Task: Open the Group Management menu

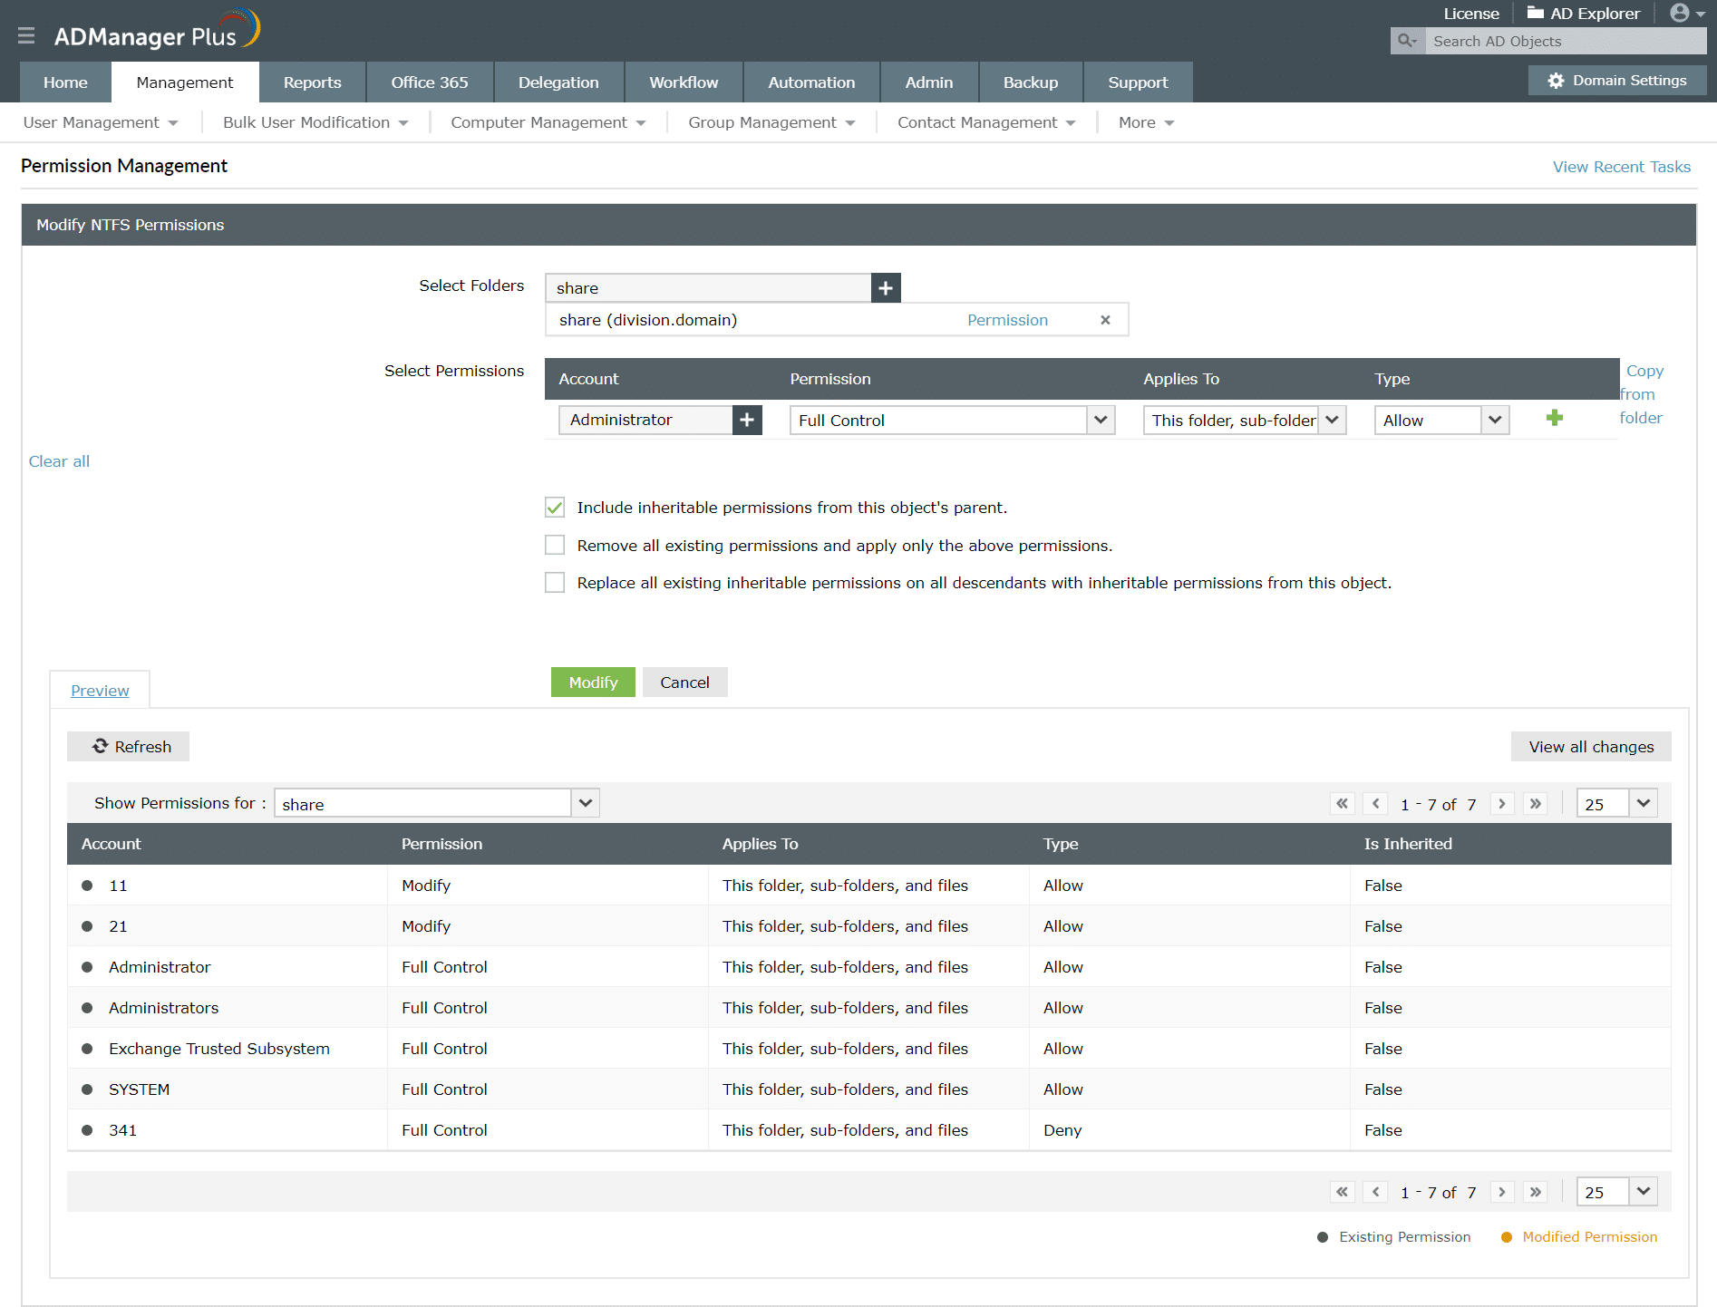Action: click(x=771, y=122)
